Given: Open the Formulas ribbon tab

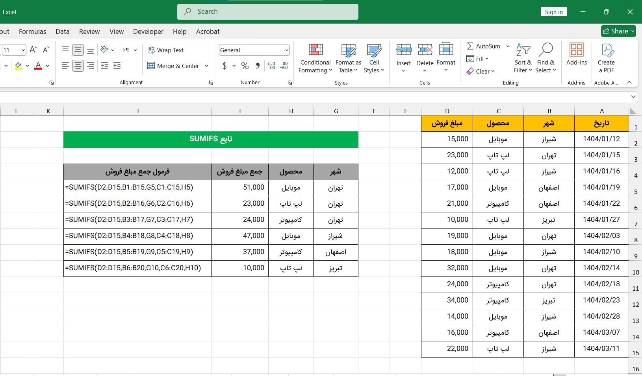Looking at the screenshot, I should coord(32,31).
